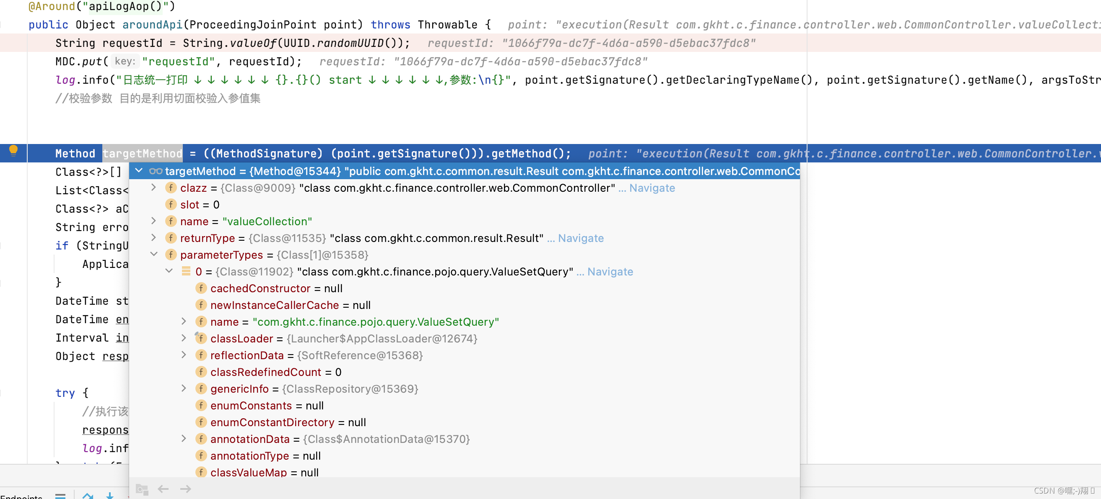
Task: Click the field icon next to reflectionData
Action: coord(201,355)
